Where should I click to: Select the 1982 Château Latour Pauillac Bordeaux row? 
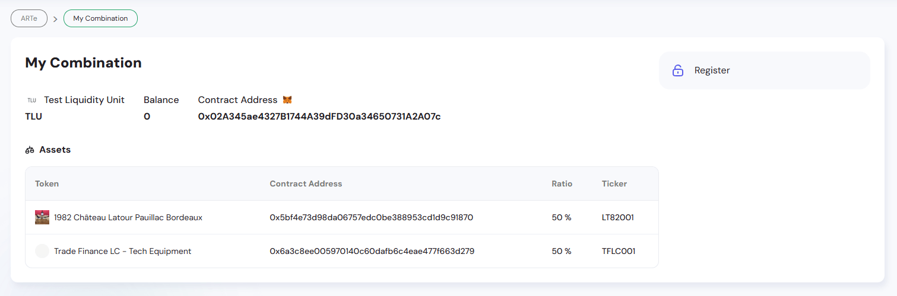128,217
